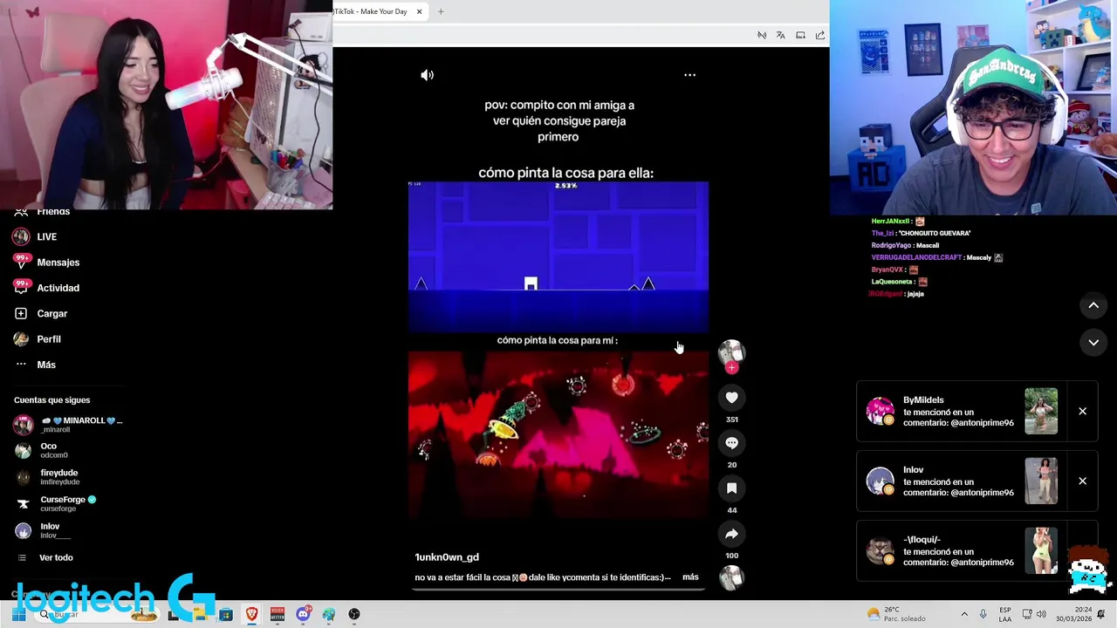This screenshot has width=1117, height=628.
Task: Click the microphone tray icon
Action: (x=983, y=614)
